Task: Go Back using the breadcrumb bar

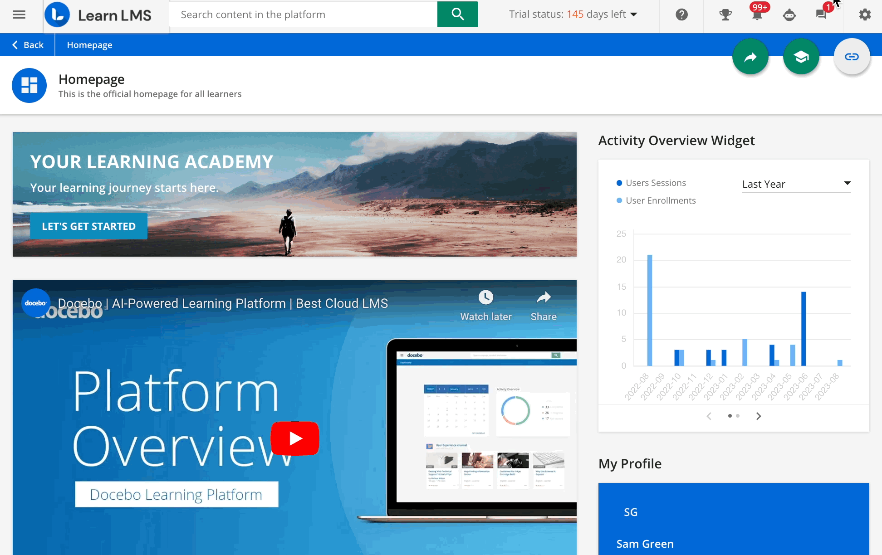Action: click(x=28, y=45)
